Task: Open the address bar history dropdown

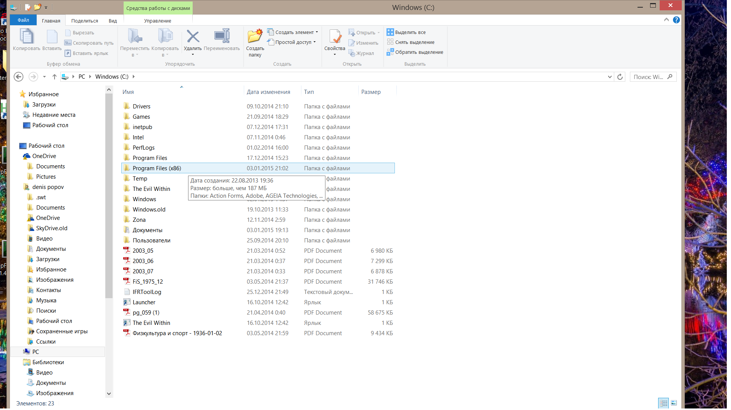Action: [610, 77]
